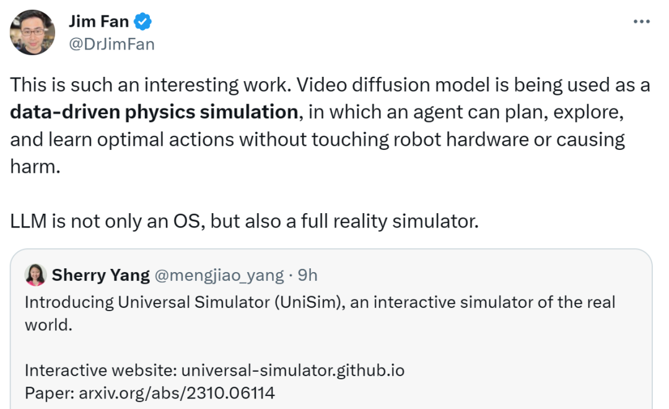Open the more options three-dot menu
The height and width of the screenshot is (409, 669).
(641, 22)
